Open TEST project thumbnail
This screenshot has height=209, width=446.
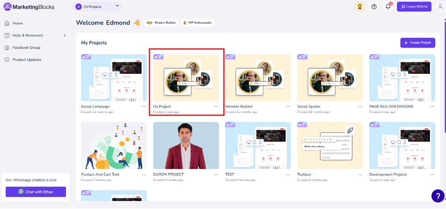click(x=258, y=145)
